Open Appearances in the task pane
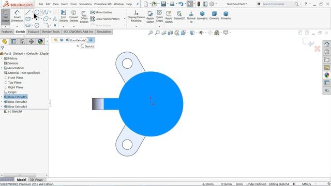The height and width of the screenshot is (186, 331). [327, 75]
